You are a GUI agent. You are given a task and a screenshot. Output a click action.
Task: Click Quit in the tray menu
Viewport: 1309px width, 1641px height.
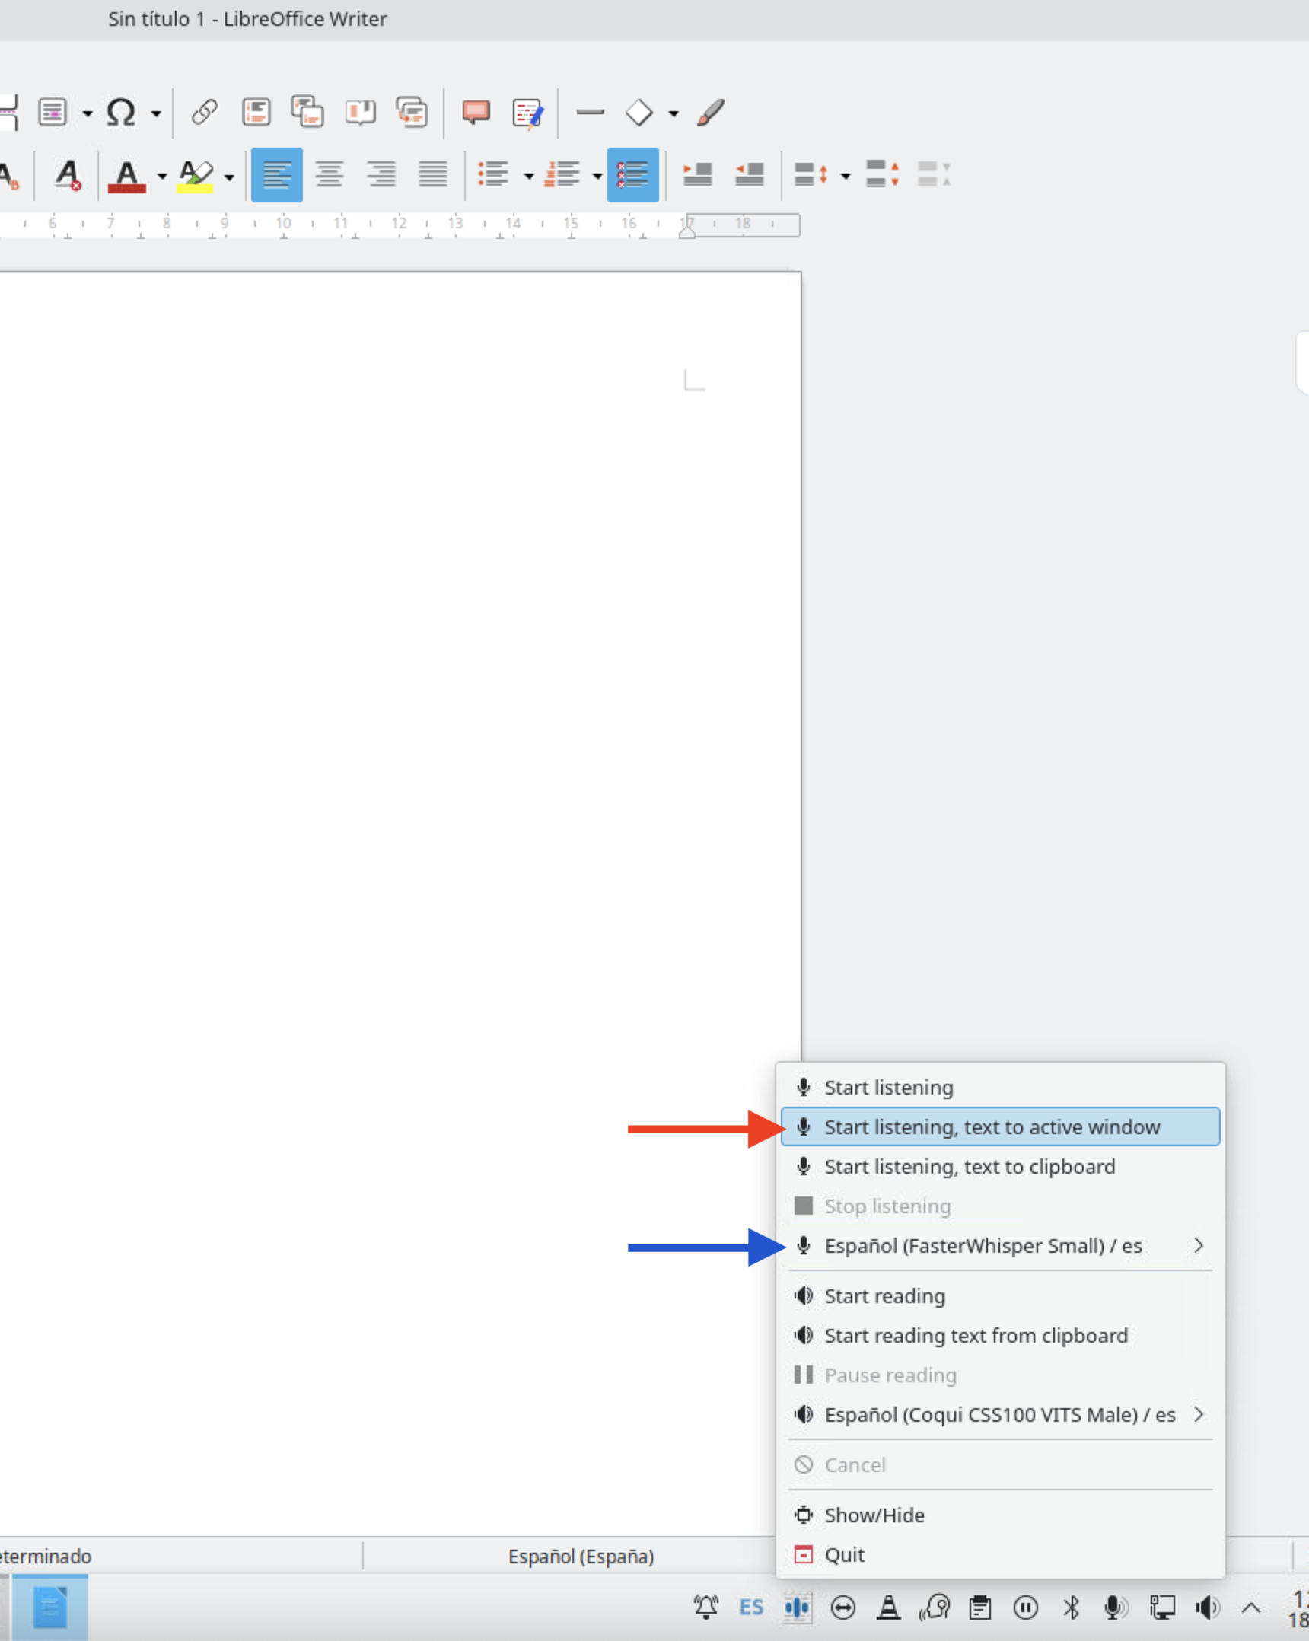tap(844, 1555)
